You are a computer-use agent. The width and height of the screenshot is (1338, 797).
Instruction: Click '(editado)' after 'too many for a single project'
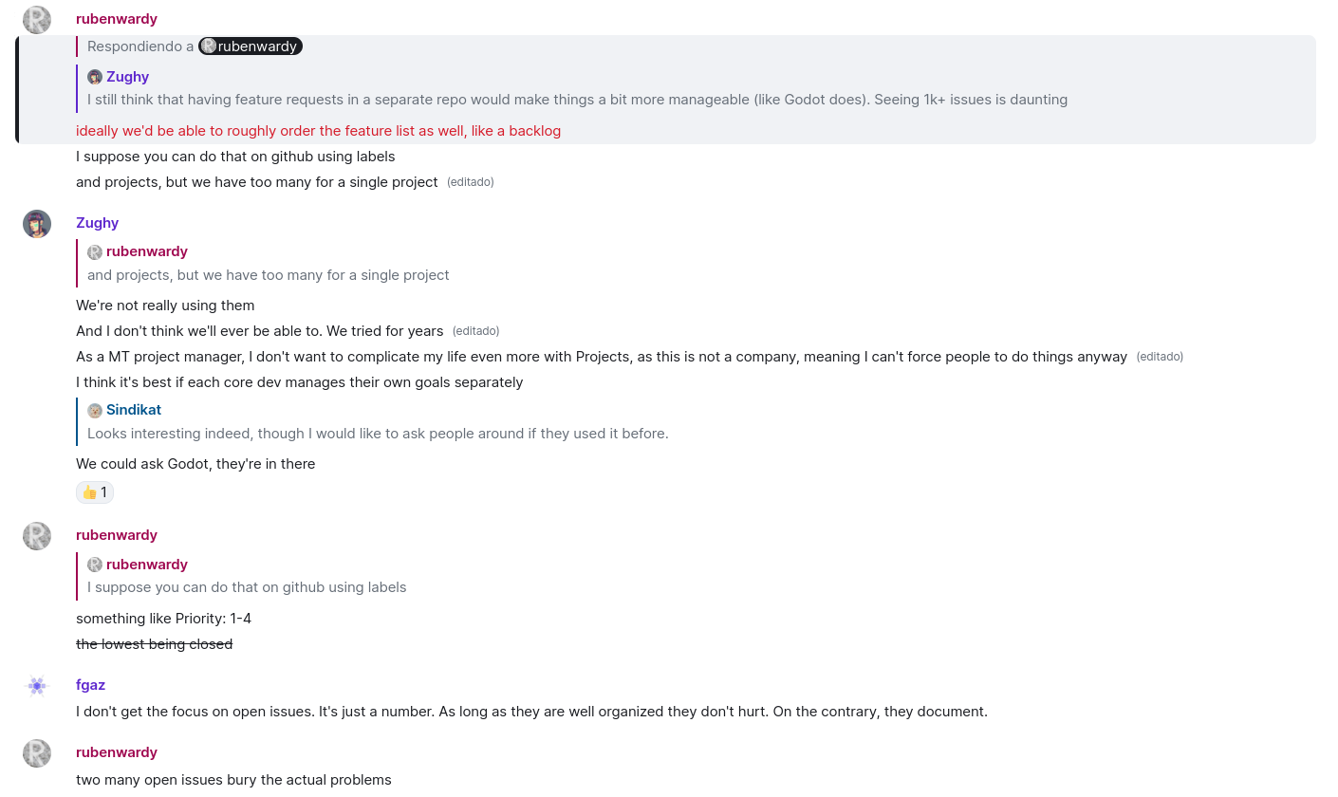point(470,182)
